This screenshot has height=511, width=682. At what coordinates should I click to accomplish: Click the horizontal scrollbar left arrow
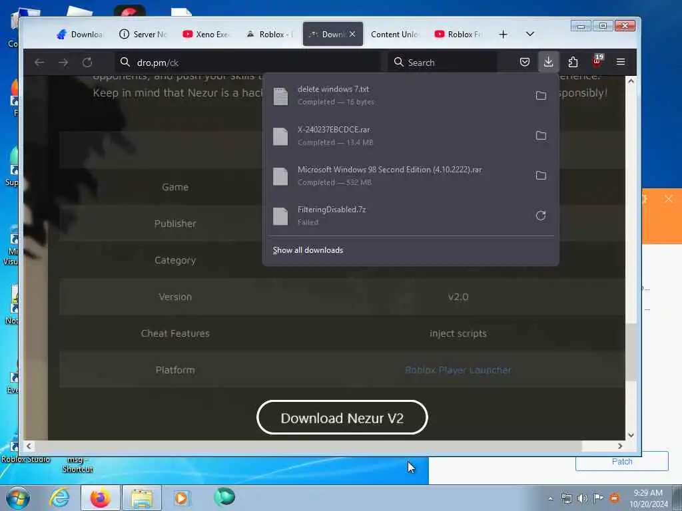pos(29,446)
